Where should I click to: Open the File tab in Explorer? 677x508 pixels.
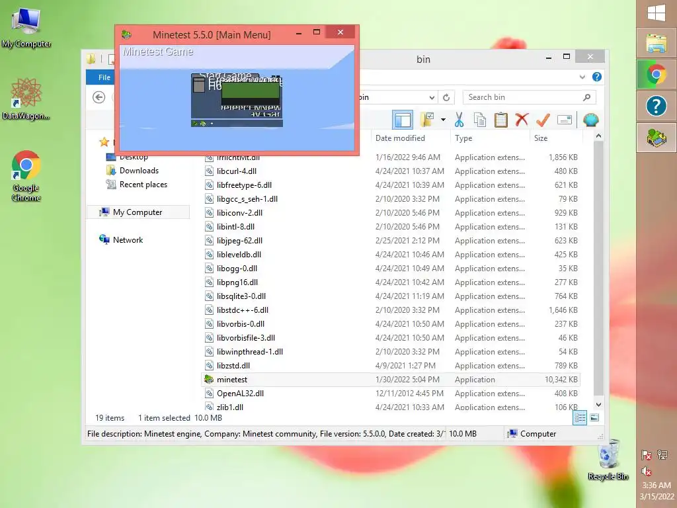click(x=104, y=77)
